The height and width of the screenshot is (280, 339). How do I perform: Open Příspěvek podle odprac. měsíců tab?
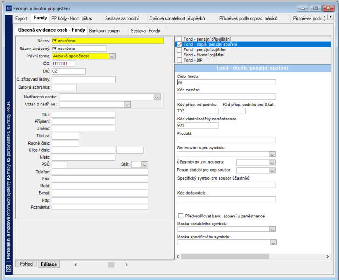pyautogui.click(x=248, y=18)
